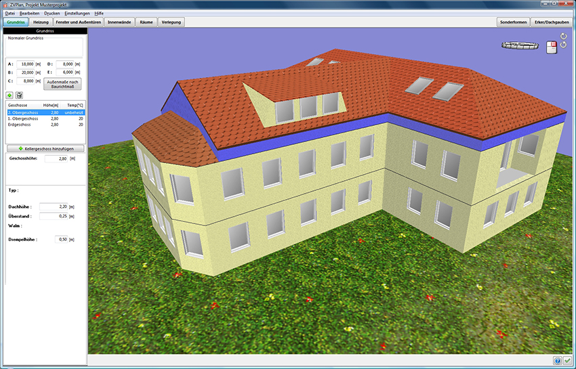Open the Innenwände tab
The width and height of the screenshot is (576, 369).
click(x=119, y=22)
